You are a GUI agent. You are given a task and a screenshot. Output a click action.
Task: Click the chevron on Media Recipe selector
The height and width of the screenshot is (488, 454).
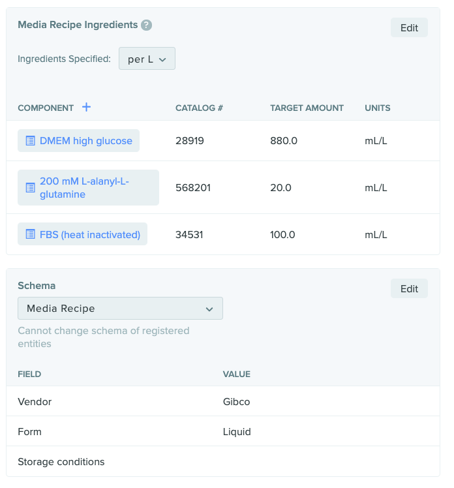point(209,309)
